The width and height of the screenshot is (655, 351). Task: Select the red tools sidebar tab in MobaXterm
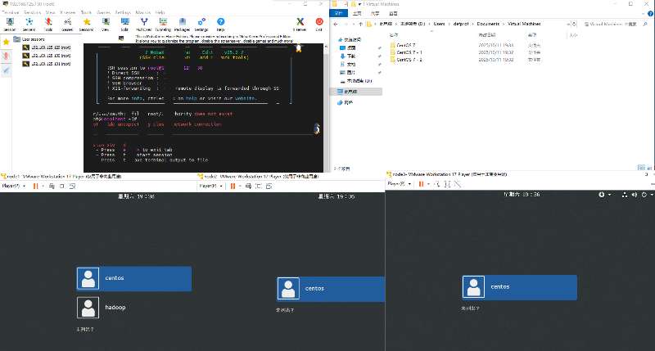[x=6, y=56]
